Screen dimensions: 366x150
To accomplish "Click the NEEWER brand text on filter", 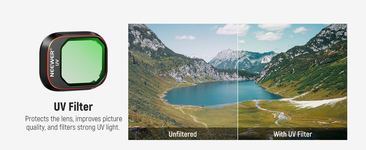I will [x=52, y=62].
